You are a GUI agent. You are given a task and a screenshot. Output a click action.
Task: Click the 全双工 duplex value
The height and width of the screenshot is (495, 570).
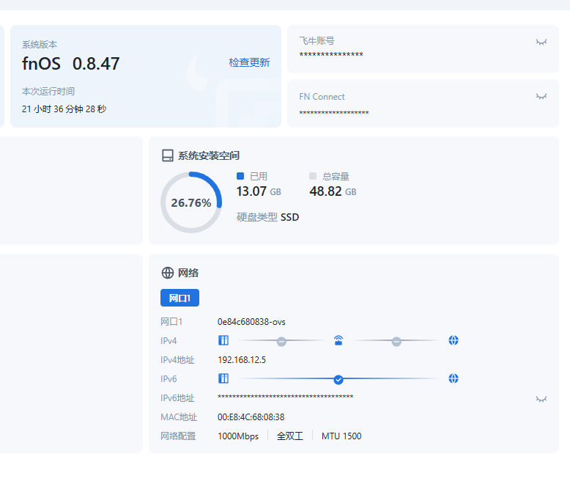289,436
